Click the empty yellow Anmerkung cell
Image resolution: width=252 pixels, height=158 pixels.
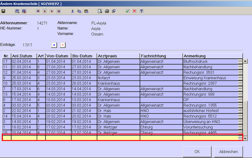(x=210, y=138)
